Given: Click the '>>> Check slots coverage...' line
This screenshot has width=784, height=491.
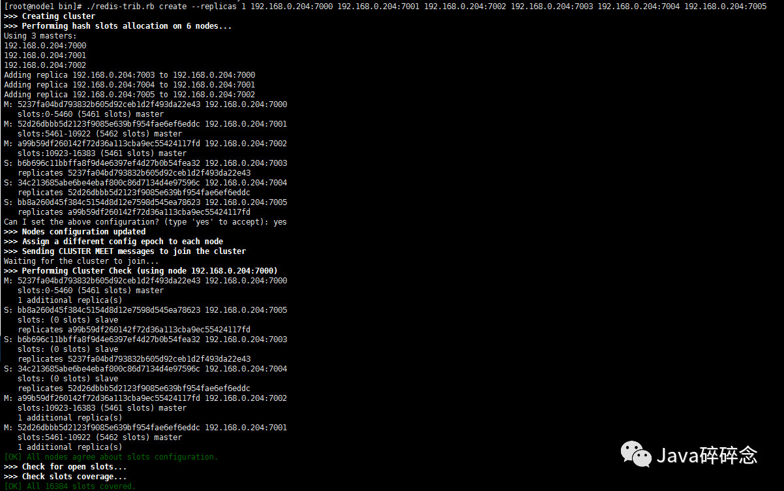Looking at the screenshot, I should tap(65, 476).
